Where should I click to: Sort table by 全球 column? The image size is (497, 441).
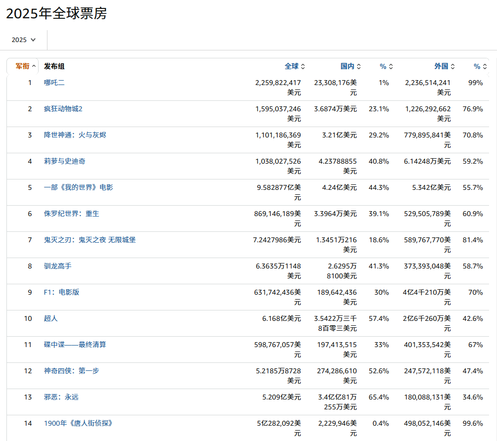295,66
